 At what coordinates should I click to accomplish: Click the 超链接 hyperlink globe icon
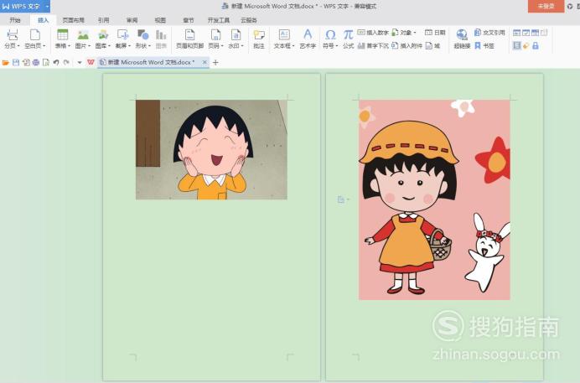pyautogui.click(x=462, y=35)
